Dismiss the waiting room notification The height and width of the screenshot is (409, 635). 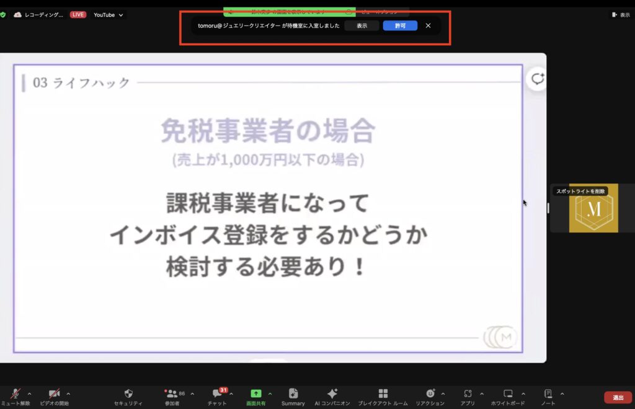pos(428,26)
